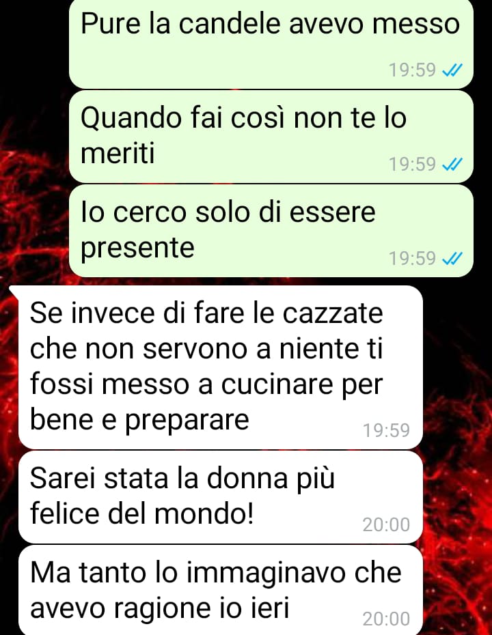Tap the 19:59 timestamp on the candele message
Viewport: 492px width, 635px height.
coord(412,70)
